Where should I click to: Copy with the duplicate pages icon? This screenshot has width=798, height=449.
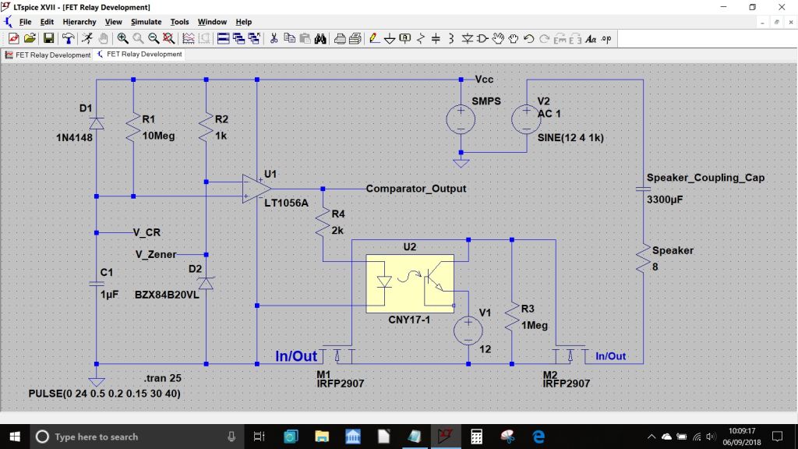tap(289, 39)
